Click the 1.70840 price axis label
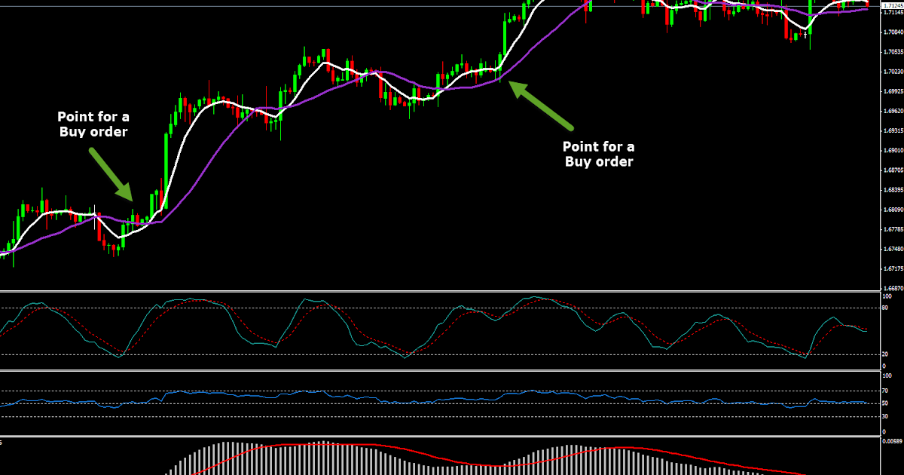Screen dimensions: 904x475 click(893, 32)
